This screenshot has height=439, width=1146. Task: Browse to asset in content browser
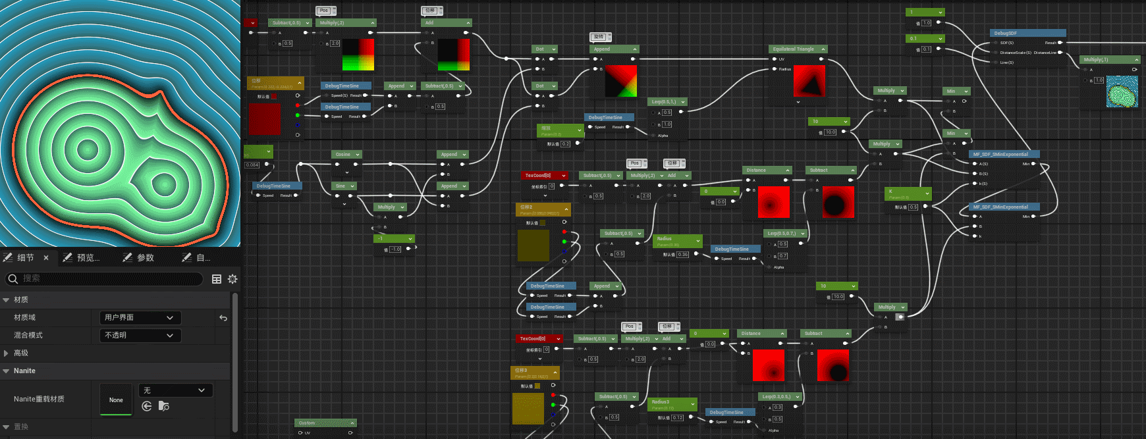coord(164,406)
